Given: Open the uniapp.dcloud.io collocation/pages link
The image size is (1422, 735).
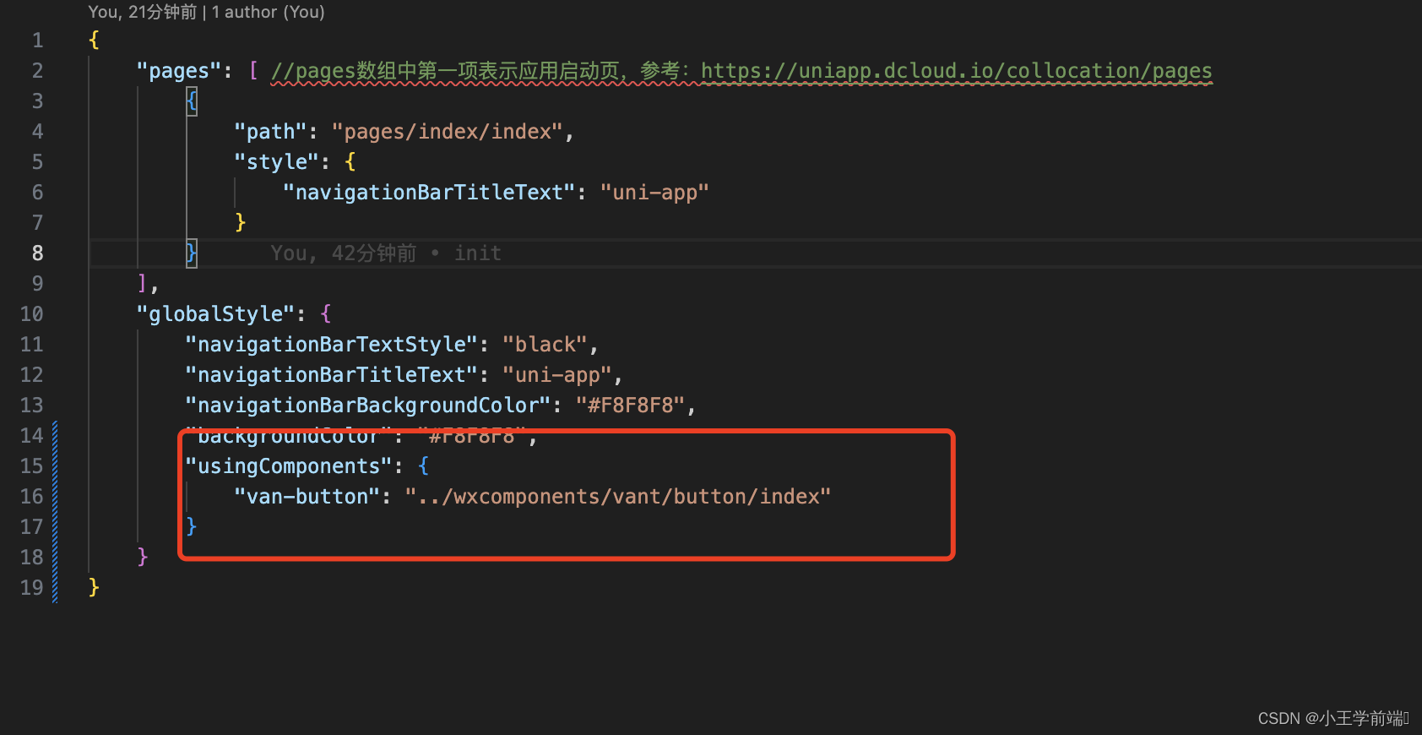Looking at the screenshot, I should [956, 71].
